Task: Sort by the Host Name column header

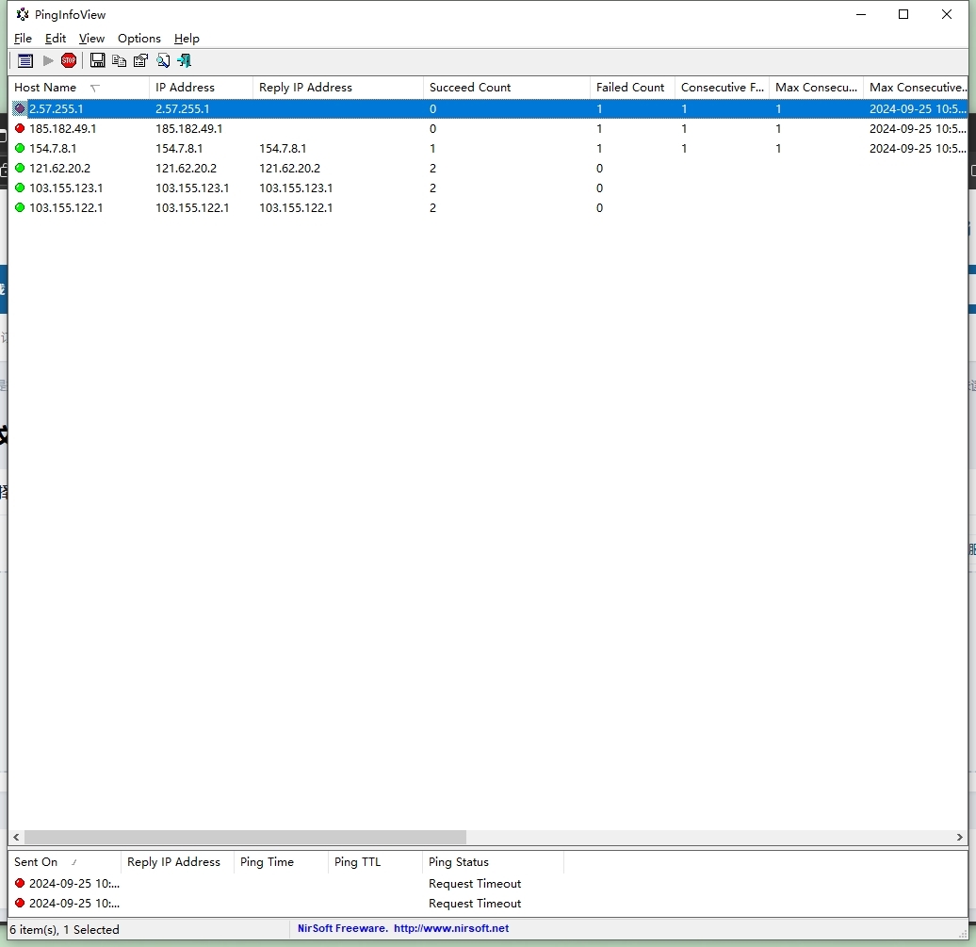Action: click(45, 88)
